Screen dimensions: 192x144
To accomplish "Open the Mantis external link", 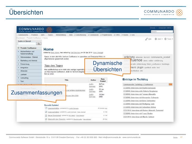I will 125,35.
